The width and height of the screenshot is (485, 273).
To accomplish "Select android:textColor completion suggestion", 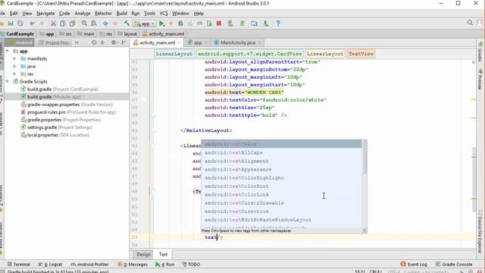I will (x=281, y=144).
